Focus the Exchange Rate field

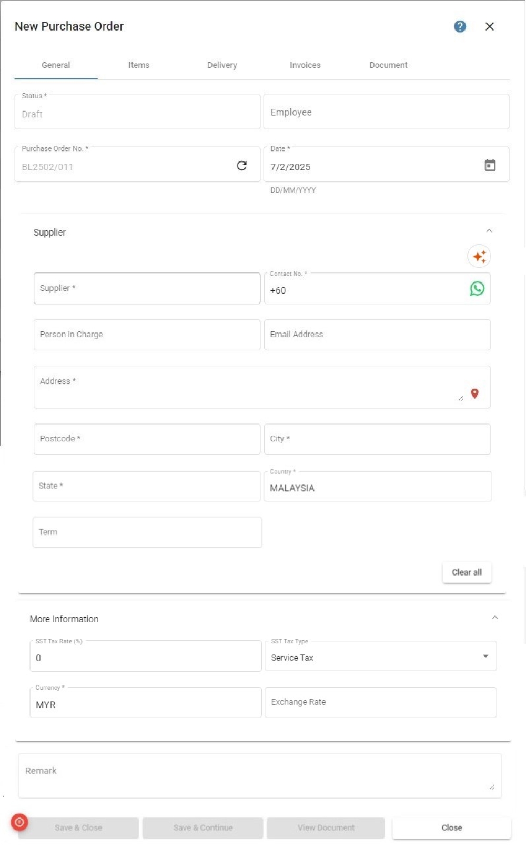click(x=381, y=702)
